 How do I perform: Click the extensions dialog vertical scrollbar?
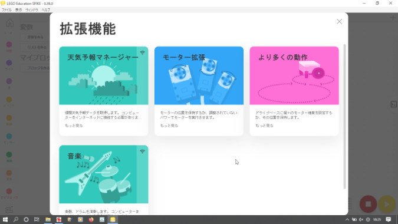click(x=344, y=116)
